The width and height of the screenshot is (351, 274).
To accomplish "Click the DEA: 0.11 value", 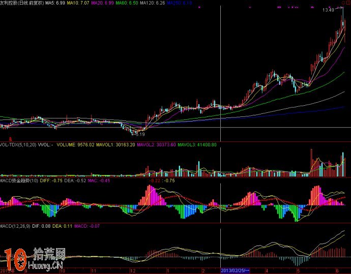I will [62, 226].
